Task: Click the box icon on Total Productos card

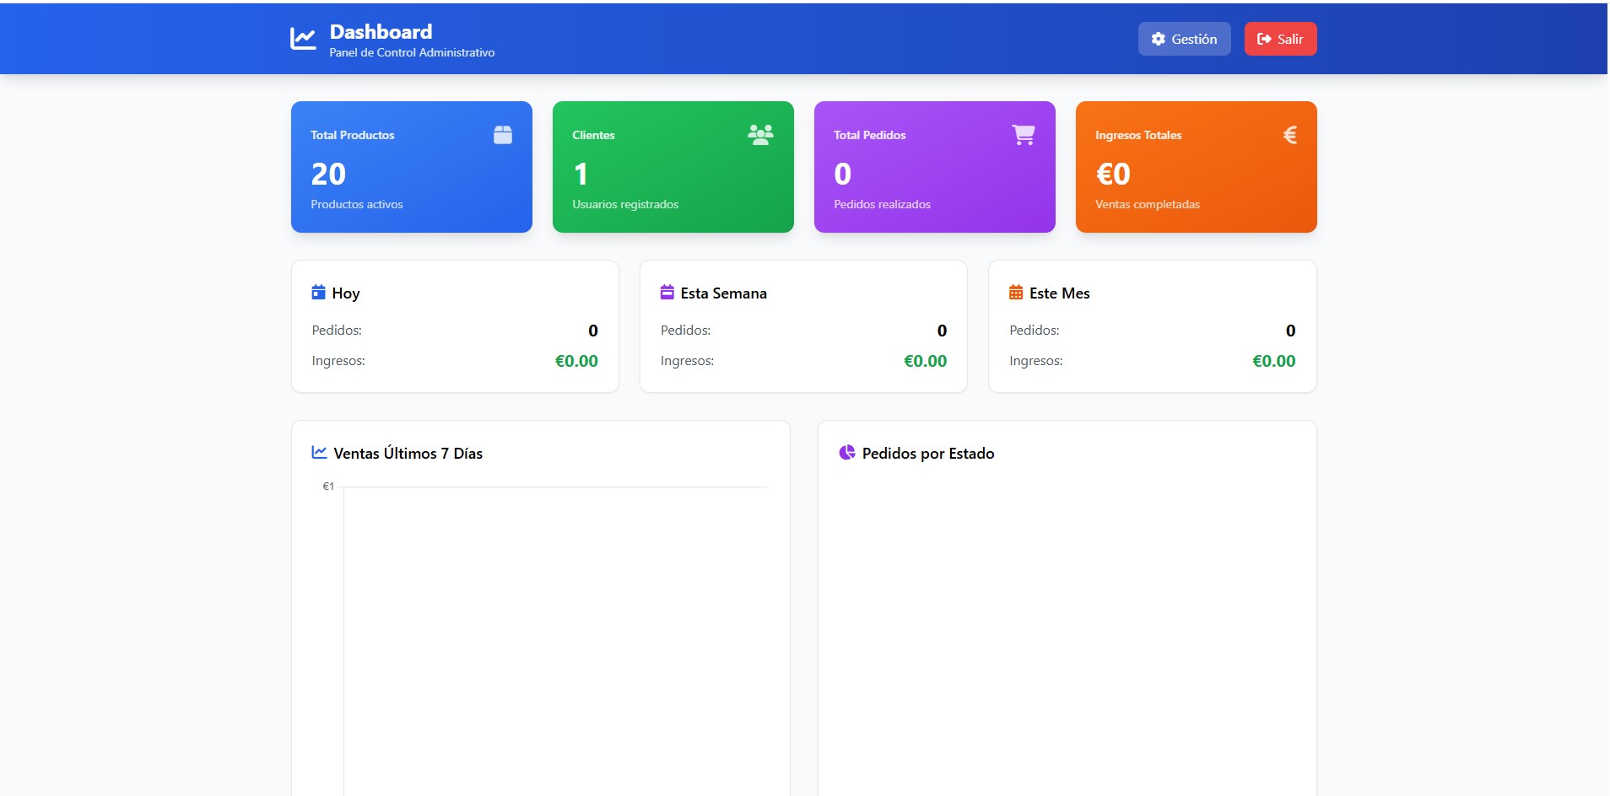Action: pyautogui.click(x=502, y=134)
